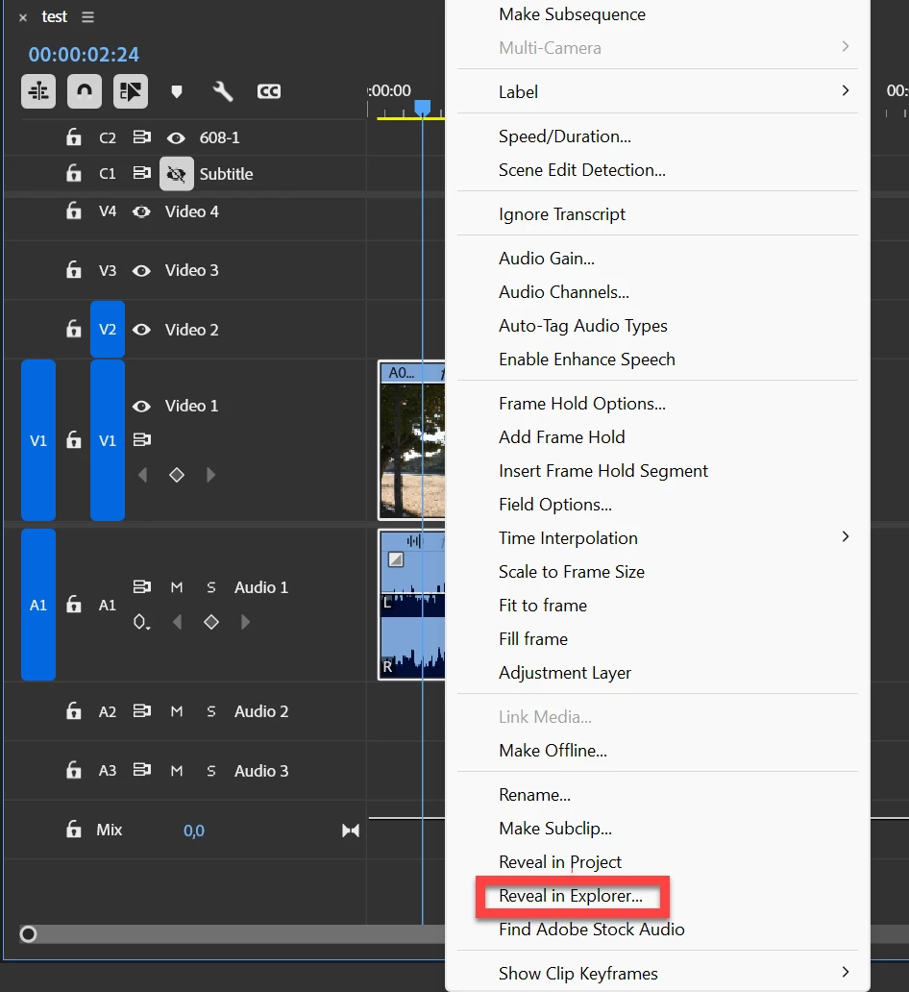Add keyframe on Video 1 track
Screen dimensions: 909x992
[177, 475]
